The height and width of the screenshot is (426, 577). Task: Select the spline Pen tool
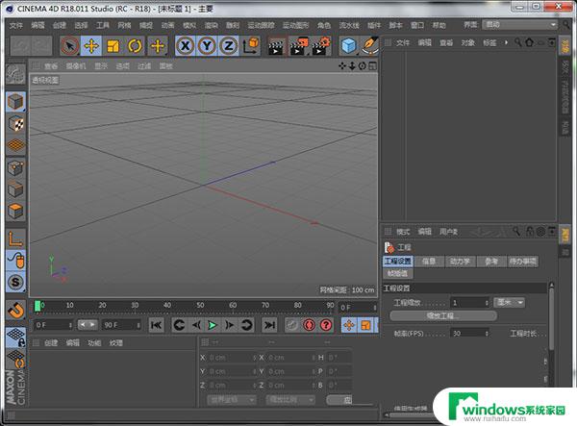[369, 46]
